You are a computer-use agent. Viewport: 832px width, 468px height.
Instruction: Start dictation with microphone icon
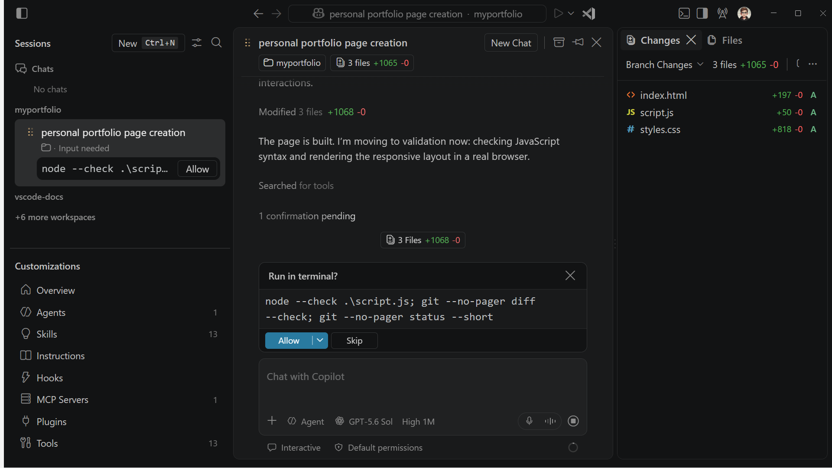pyautogui.click(x=529, y=421)
